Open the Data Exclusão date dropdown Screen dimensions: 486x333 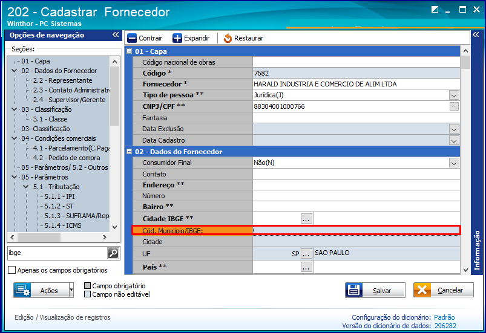454,129
